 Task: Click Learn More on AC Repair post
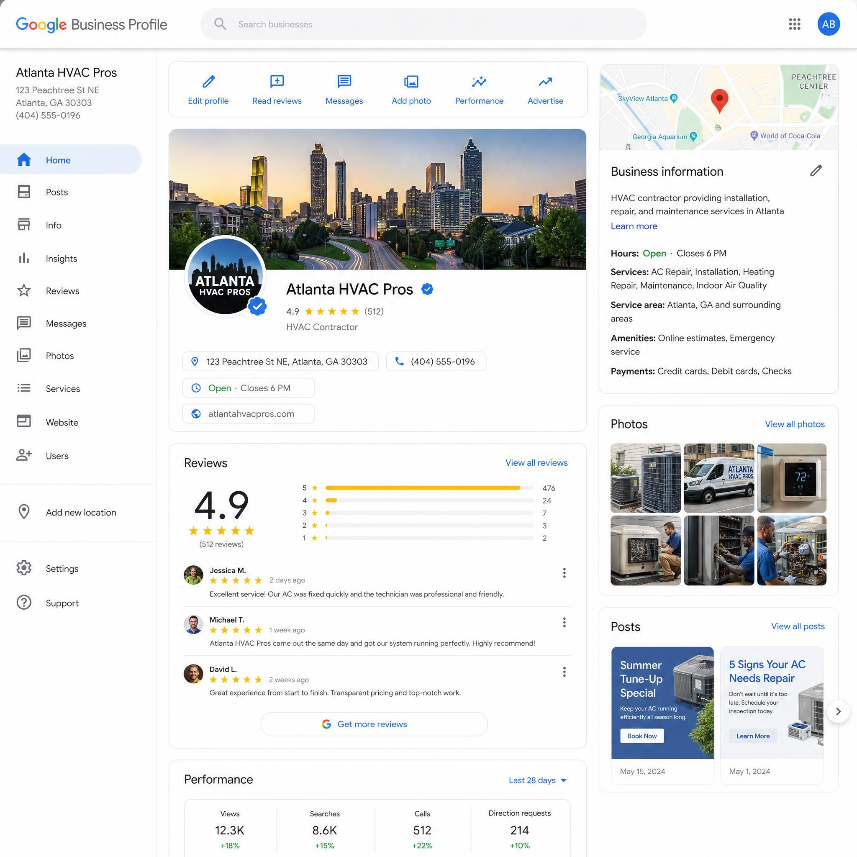coord(752,736)
